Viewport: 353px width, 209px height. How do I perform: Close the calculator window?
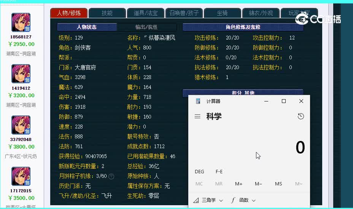[x=301, y=101]
